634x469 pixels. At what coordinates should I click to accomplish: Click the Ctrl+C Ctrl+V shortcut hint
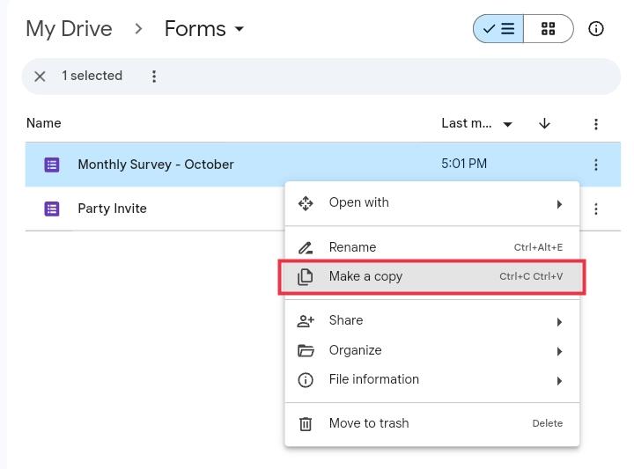(531, 276)
